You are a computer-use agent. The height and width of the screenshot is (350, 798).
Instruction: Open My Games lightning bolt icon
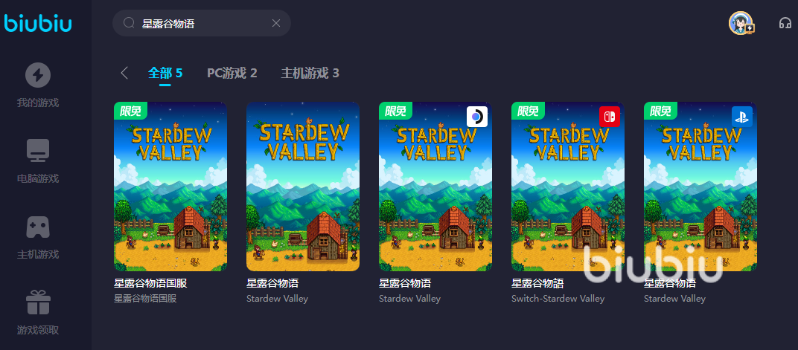pos(38,75)
